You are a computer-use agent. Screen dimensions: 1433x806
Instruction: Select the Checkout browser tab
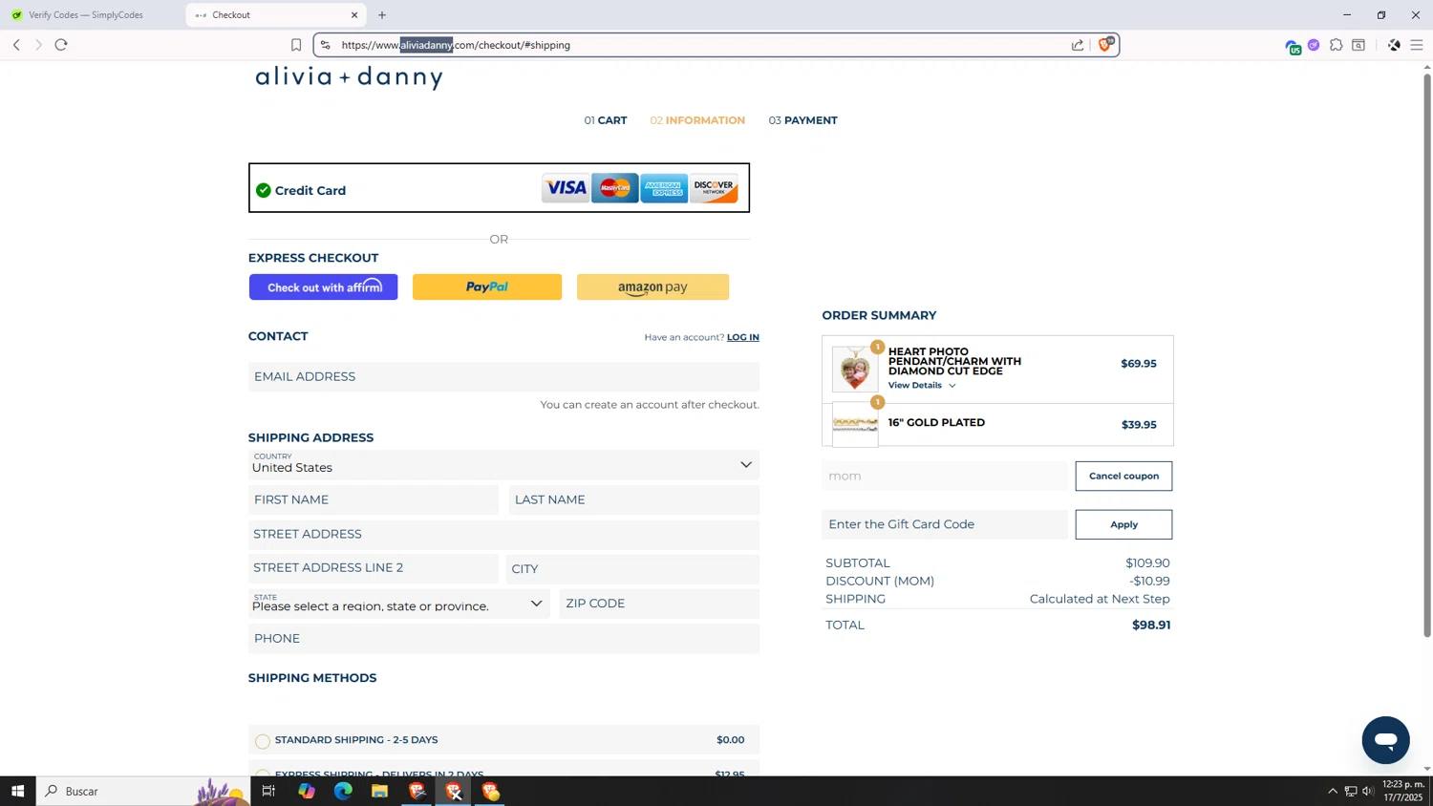click(x=276, y=15)
